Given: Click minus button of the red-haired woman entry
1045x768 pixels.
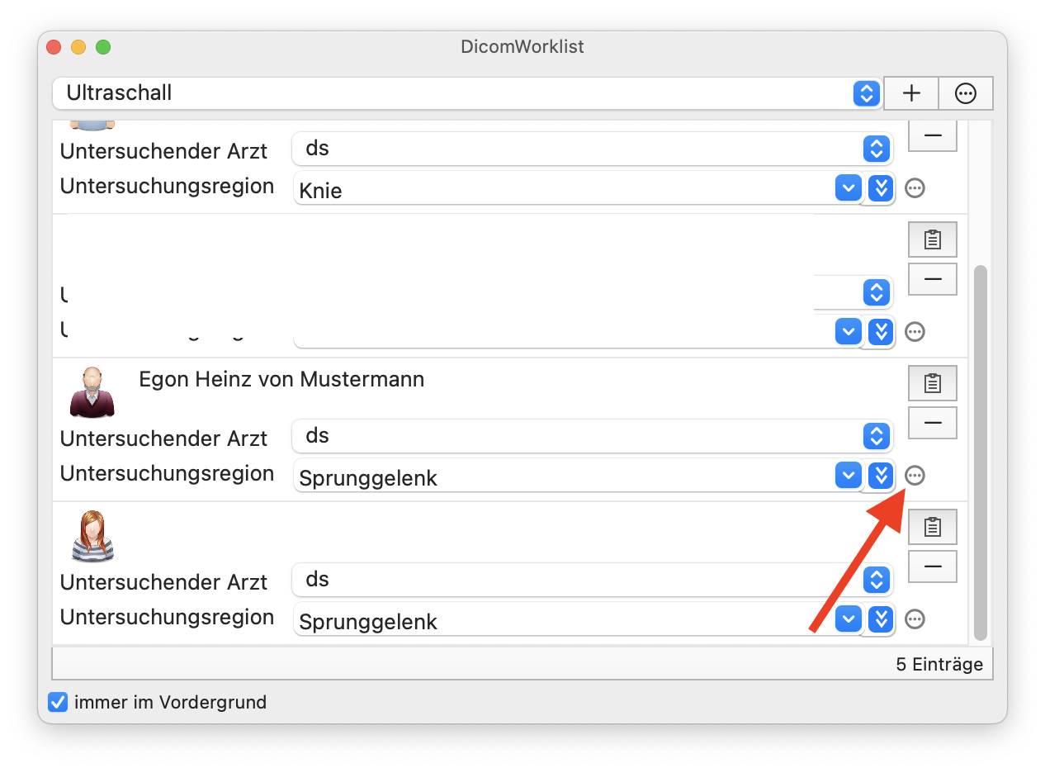Looking at the screenshot, I should [x=933, y=567].
